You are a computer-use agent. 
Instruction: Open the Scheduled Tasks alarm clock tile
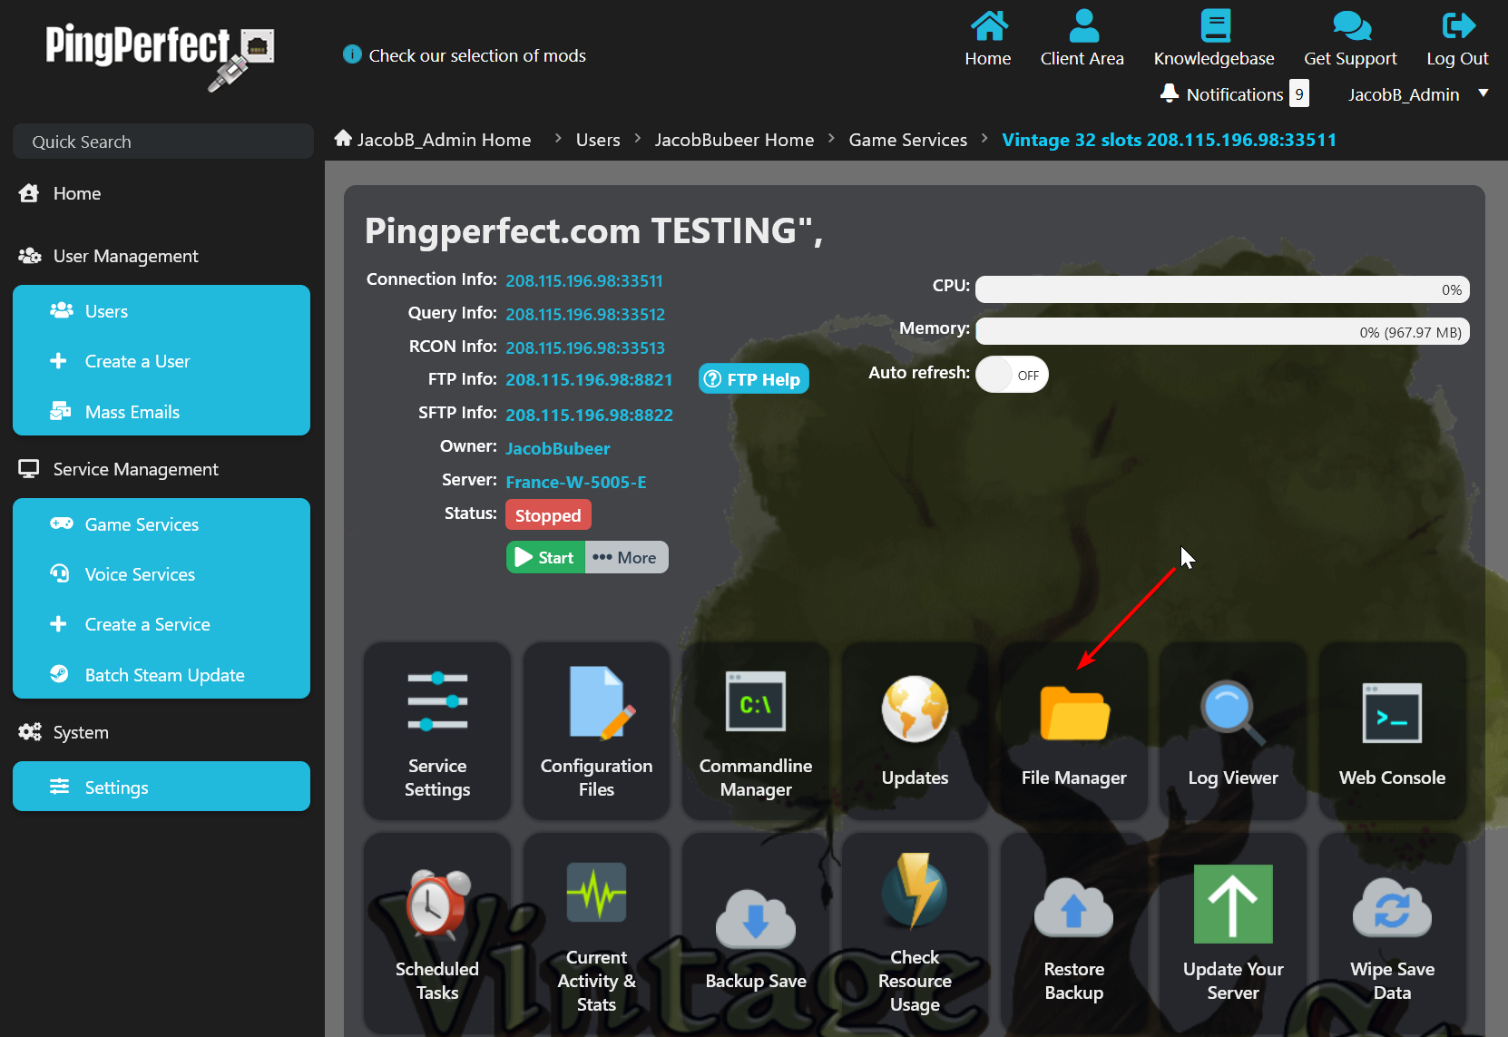point(437,934)
